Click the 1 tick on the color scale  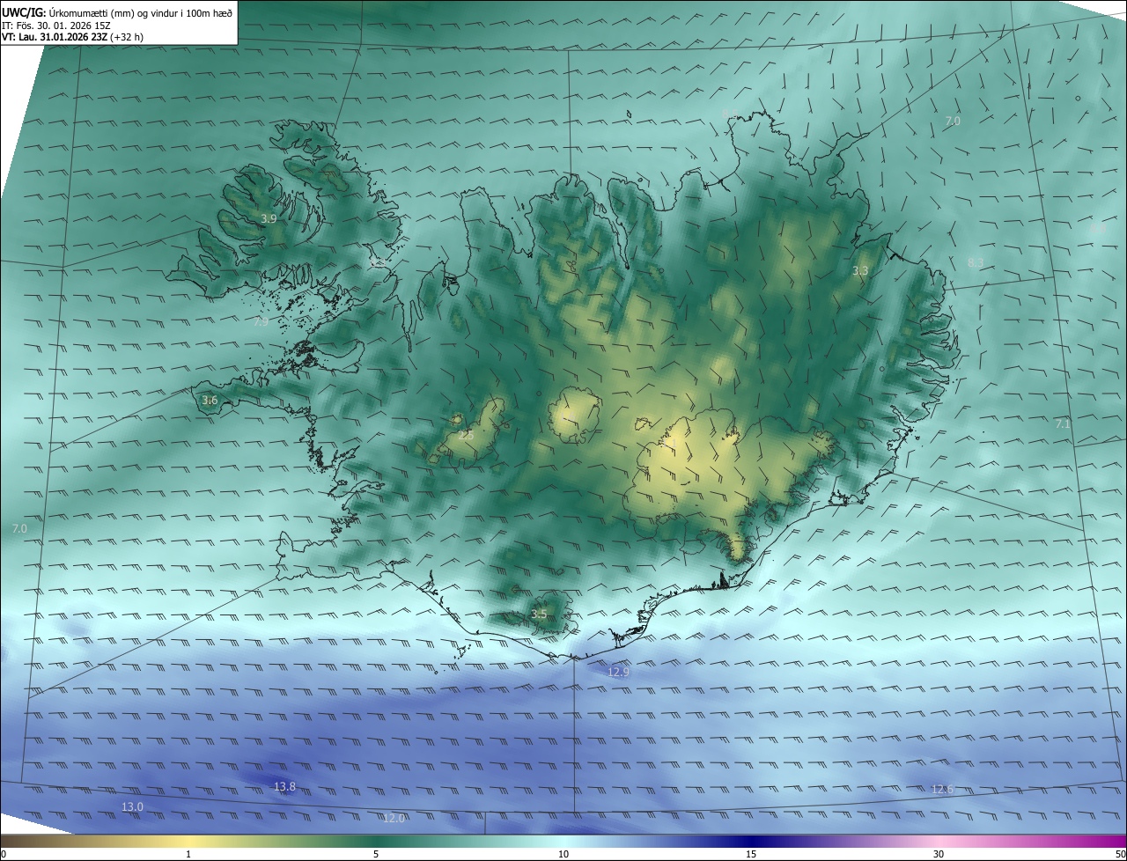coord(188,854)
